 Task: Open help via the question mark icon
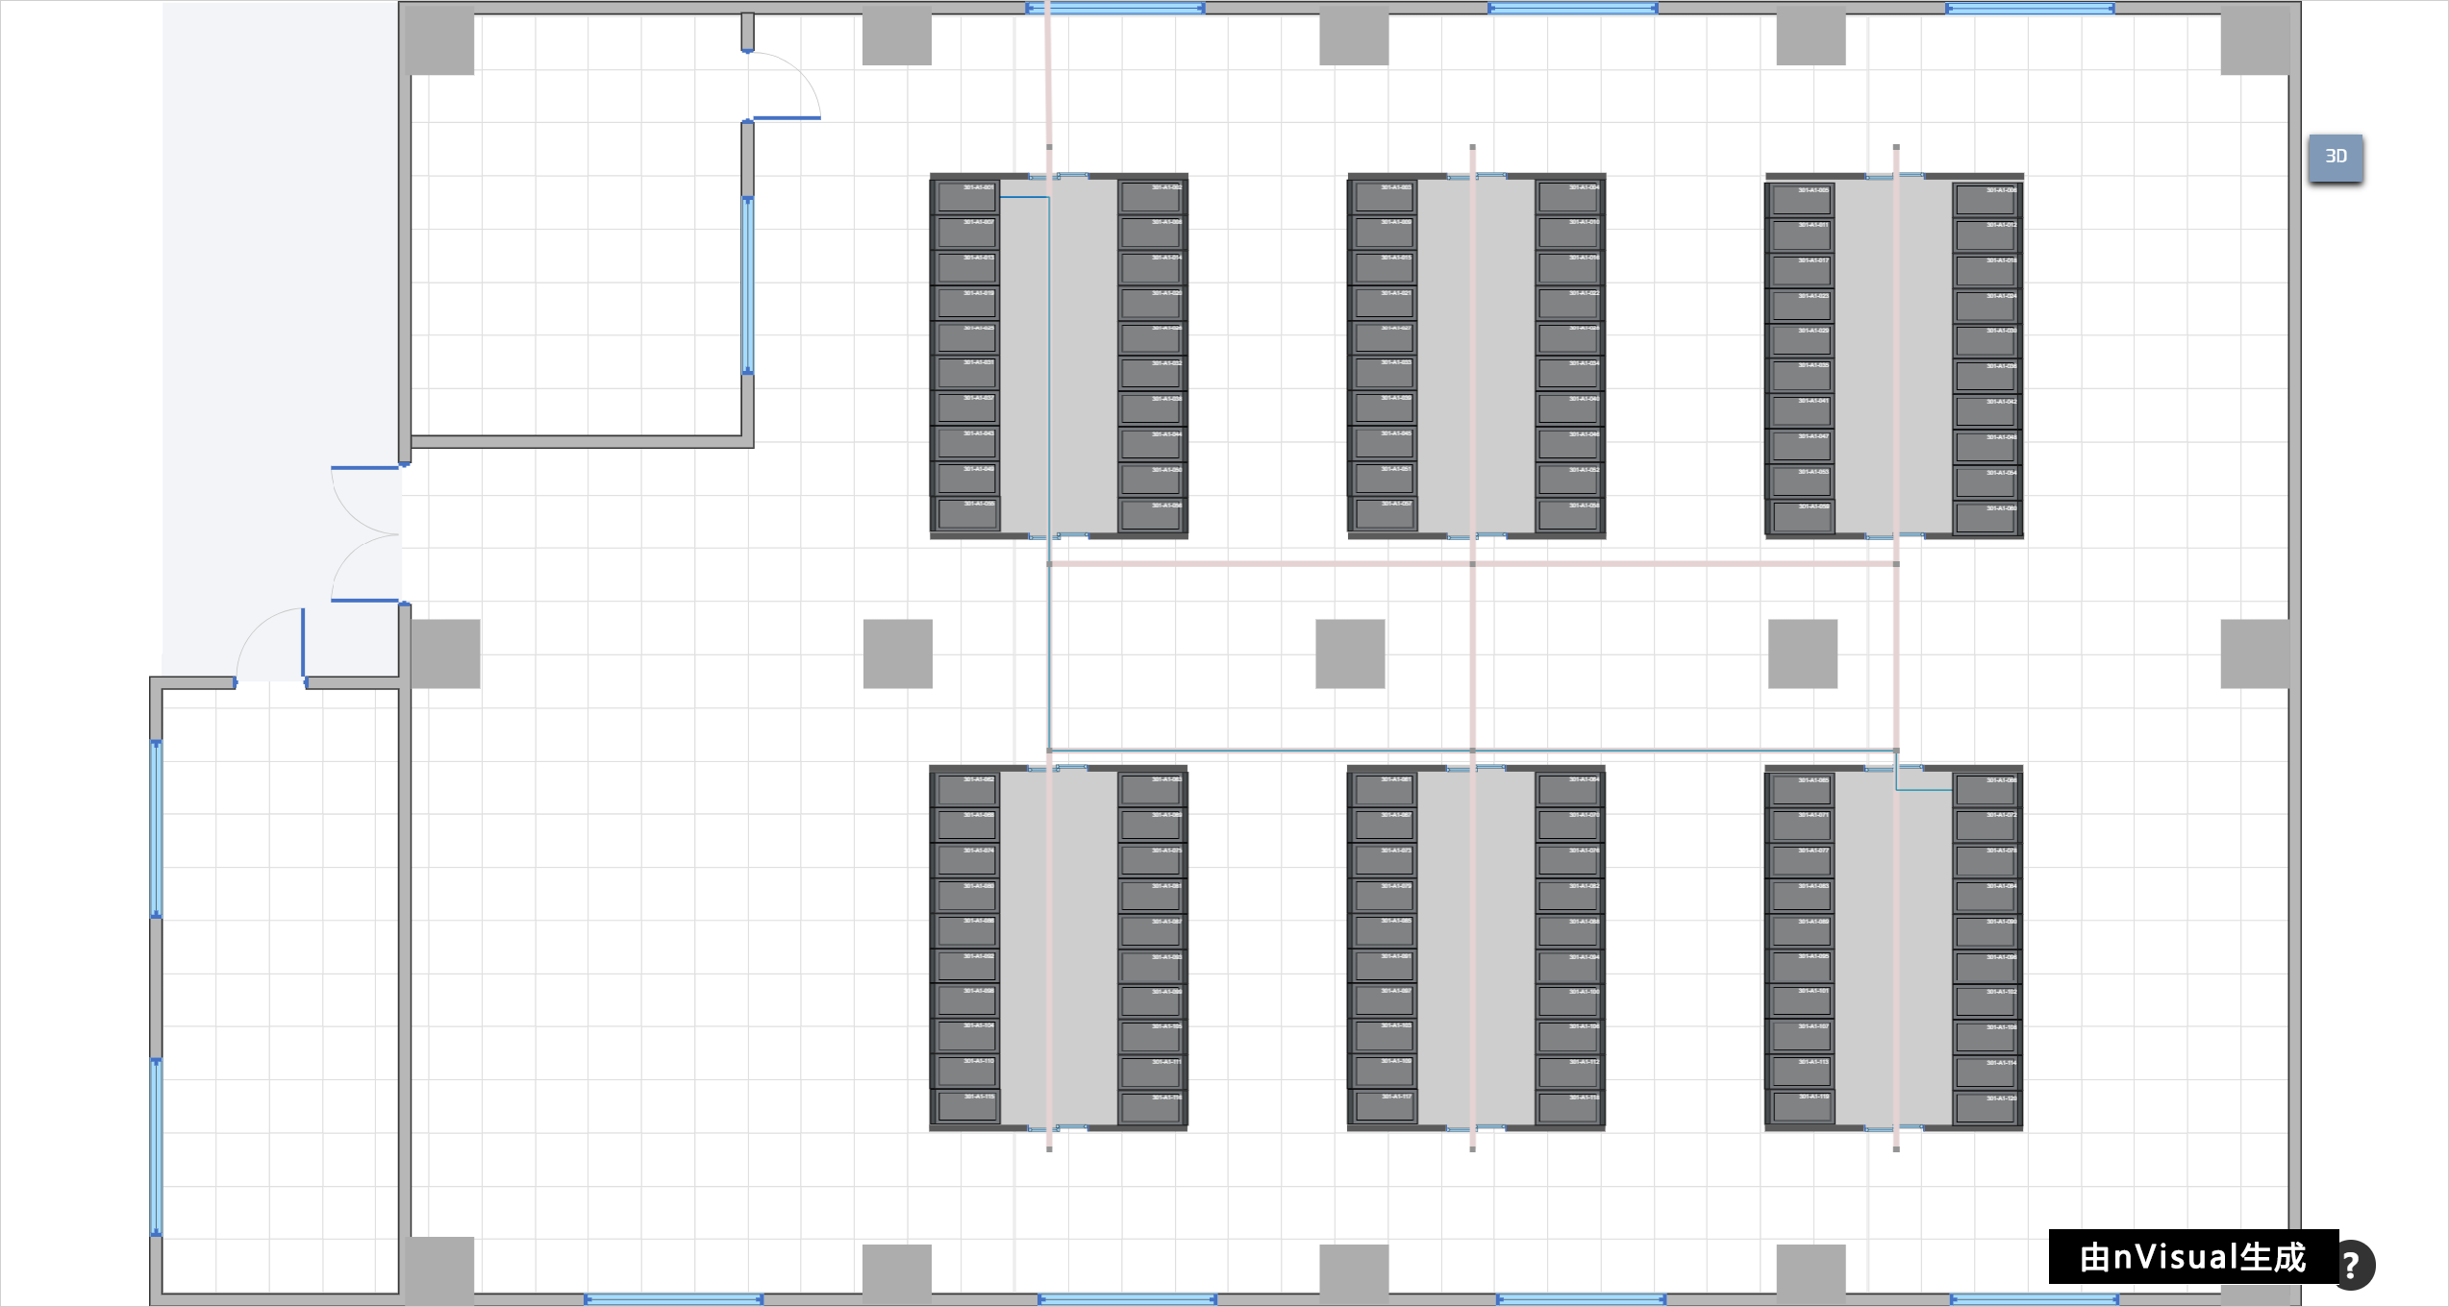[x=2350, y=1265]
